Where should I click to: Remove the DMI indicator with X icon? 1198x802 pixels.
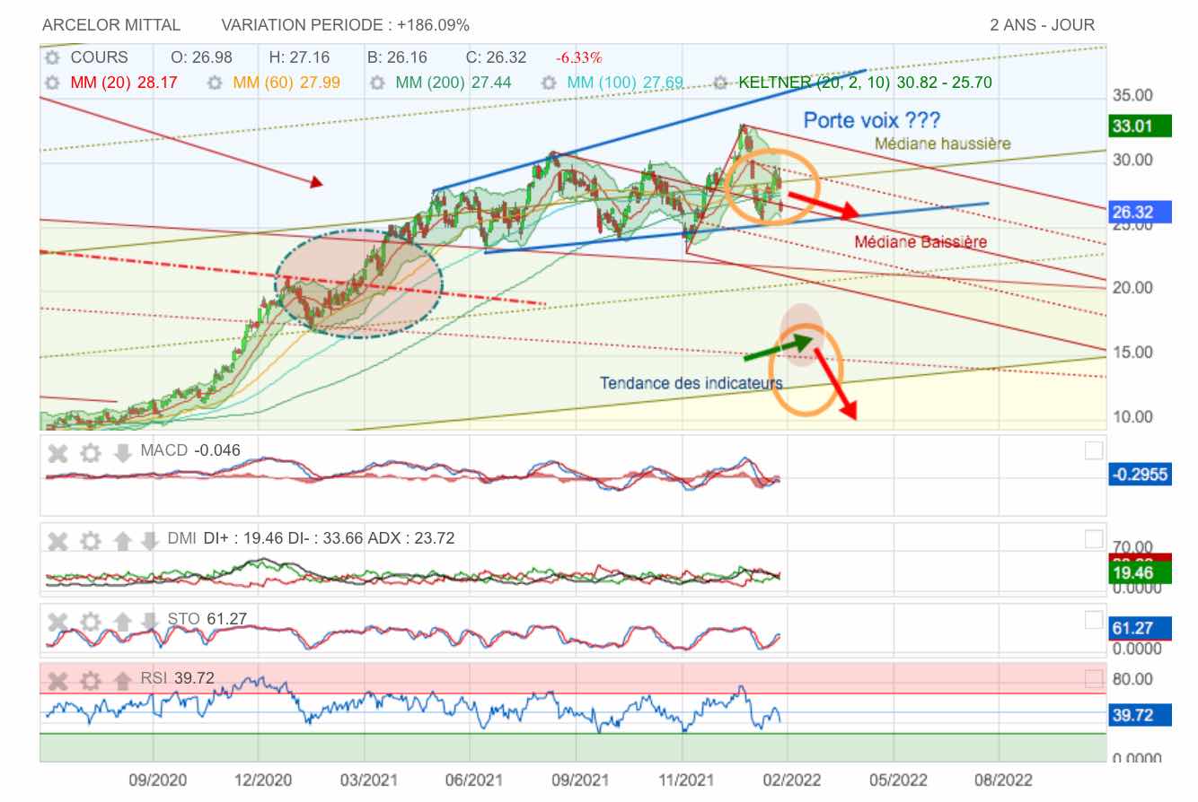point(57,540)
